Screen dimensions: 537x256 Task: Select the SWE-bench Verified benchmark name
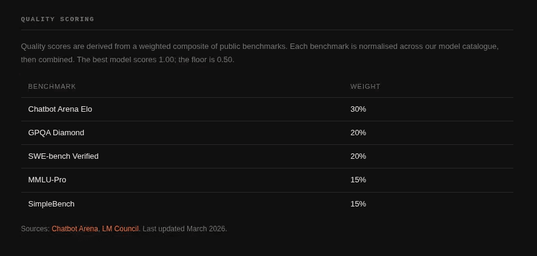click(63, 156)
